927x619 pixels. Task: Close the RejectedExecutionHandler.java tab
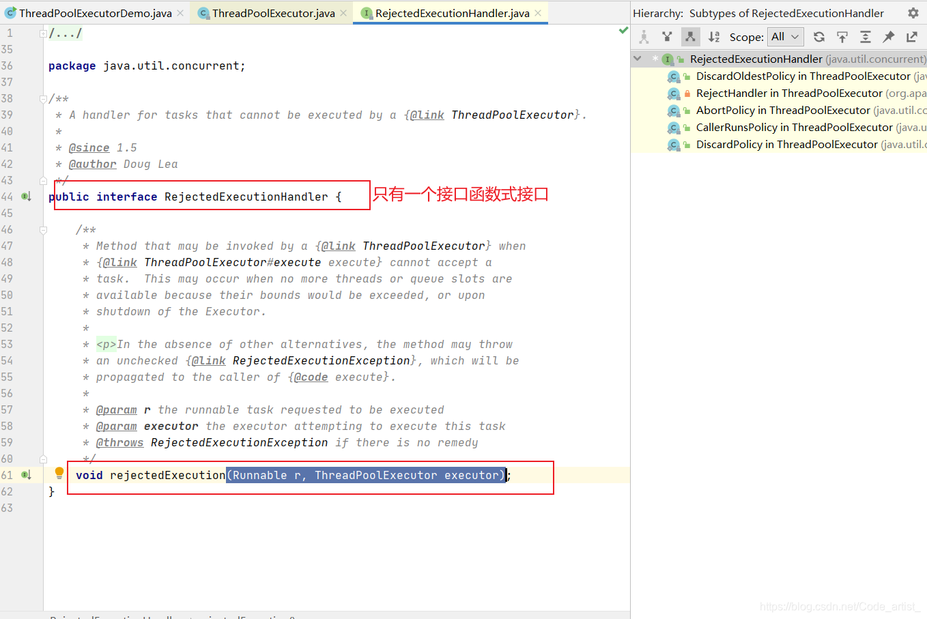coord(538,13)
